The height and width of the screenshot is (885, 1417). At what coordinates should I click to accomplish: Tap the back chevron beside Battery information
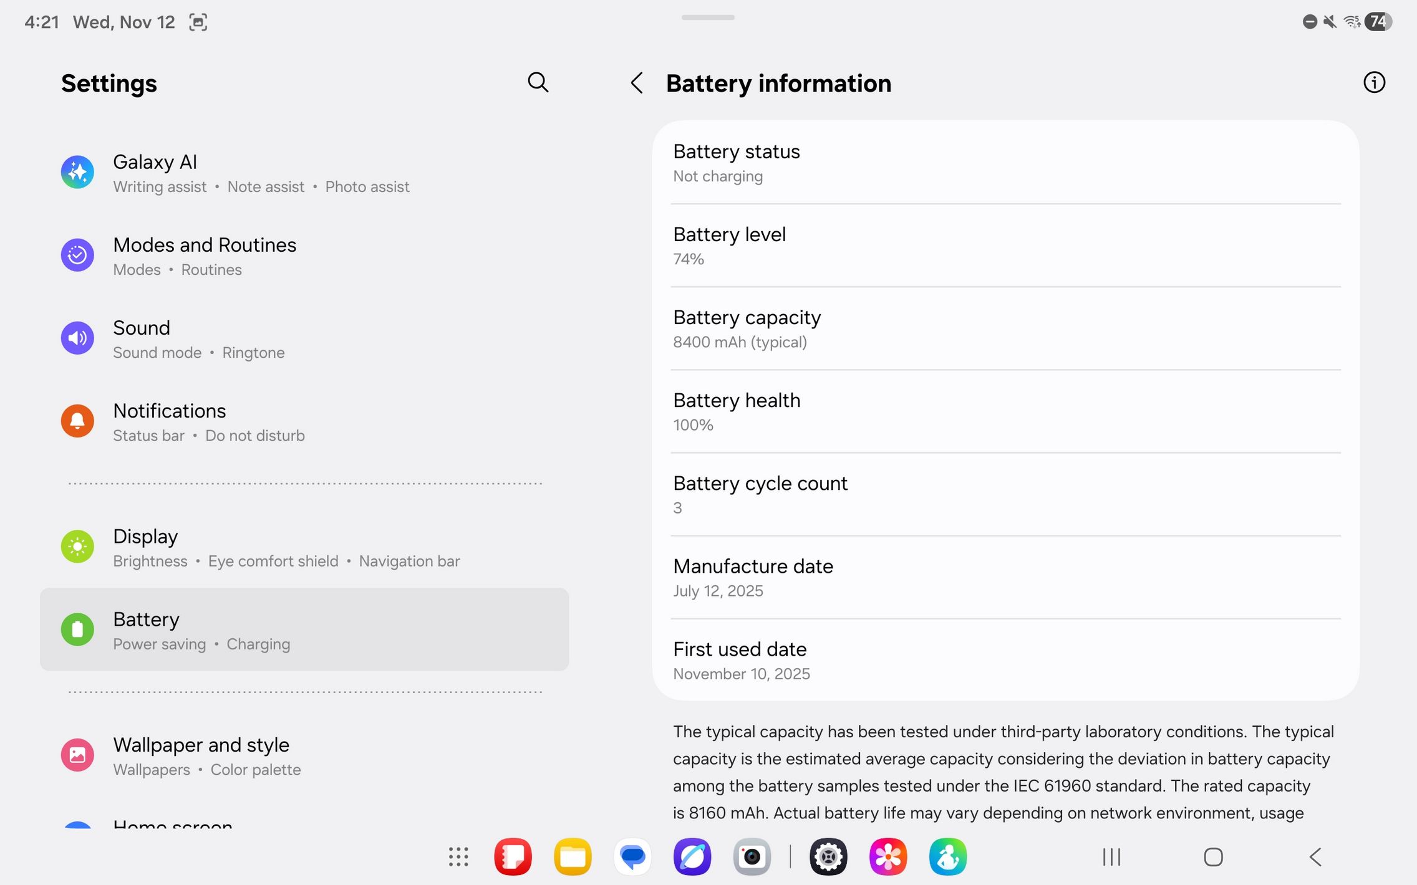coord(637,83)
